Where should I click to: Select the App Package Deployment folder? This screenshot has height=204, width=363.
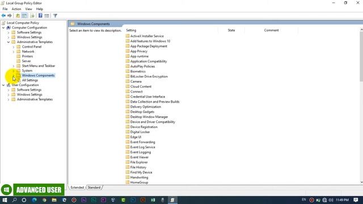tap(149, 46)
